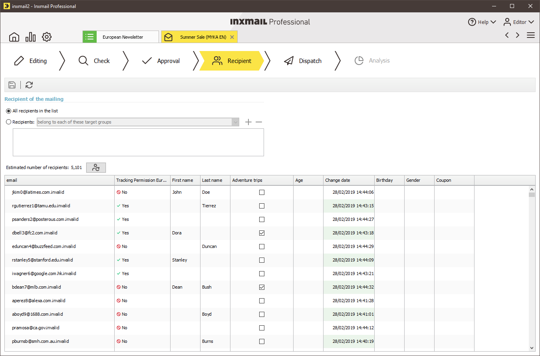Click tracking permission No for jkim0 row

(122, 192)
